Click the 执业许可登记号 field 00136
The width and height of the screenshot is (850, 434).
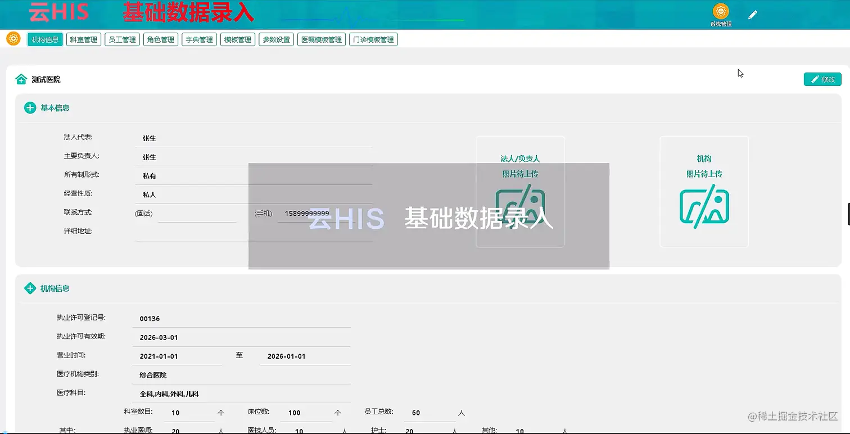click(243, 319)
